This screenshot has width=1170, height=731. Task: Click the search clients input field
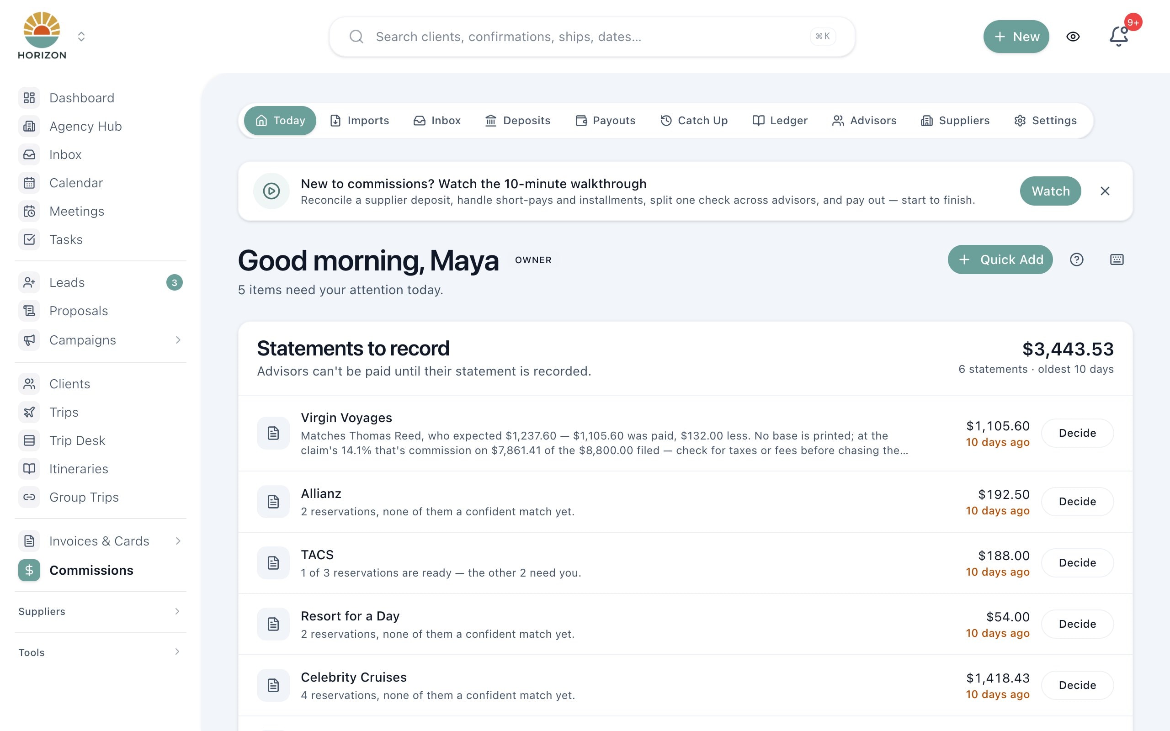point(592,36)
